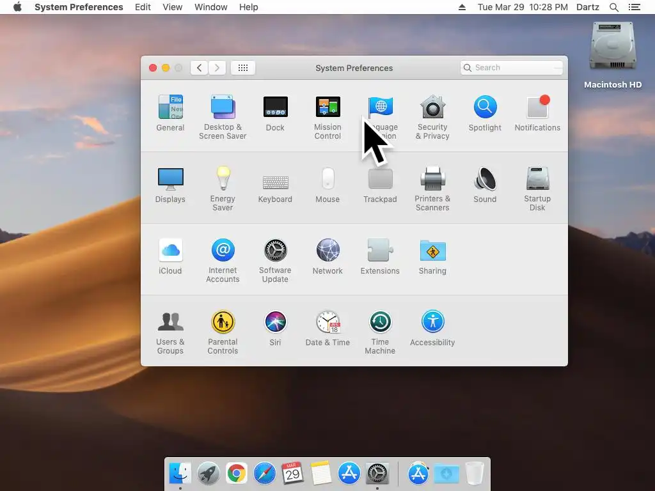The image size is (655, 491).
Task: Open Dock preferences
Action: pos(275,113)
